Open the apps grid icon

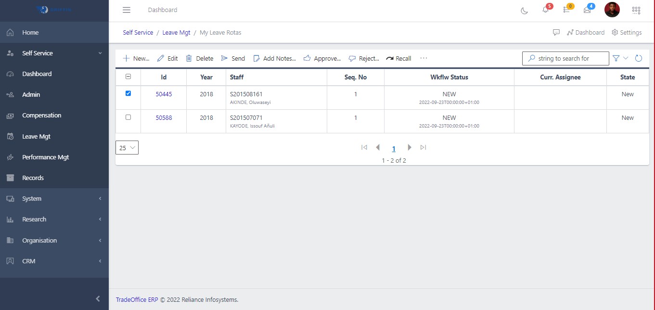click(636, 10)
